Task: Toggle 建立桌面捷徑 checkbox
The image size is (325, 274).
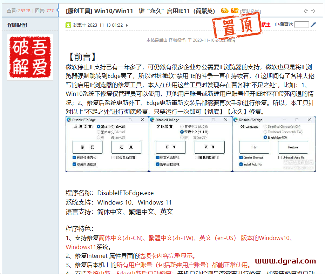Action: (168, 158)
